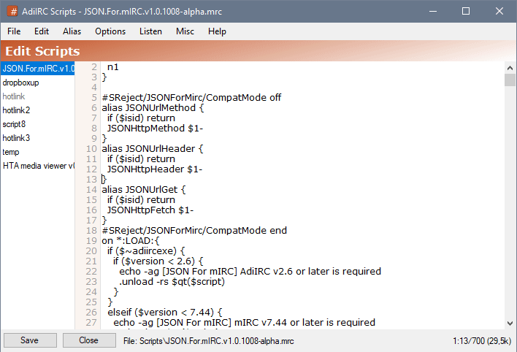Select the hotlink2 script
This screenshot has height=352, width=517.
click(16, 110)
